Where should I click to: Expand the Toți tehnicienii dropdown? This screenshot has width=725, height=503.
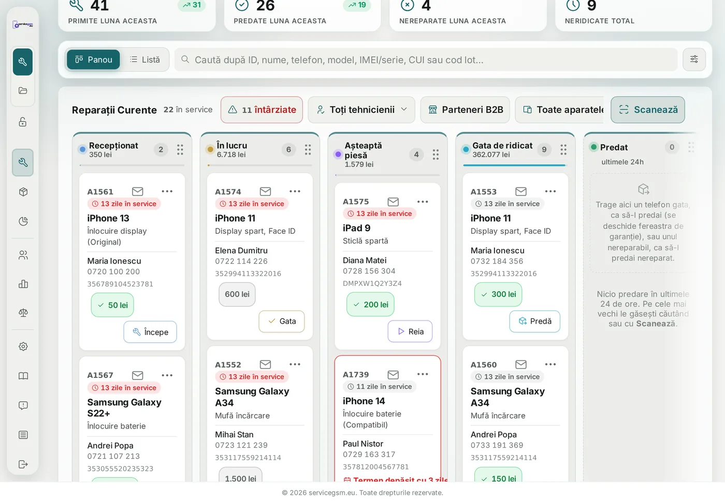361,110
